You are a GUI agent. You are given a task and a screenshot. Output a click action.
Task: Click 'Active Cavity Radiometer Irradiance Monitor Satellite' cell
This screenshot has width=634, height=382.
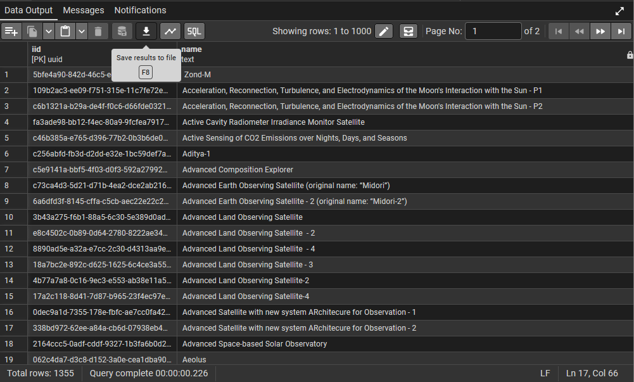[405, 122]
